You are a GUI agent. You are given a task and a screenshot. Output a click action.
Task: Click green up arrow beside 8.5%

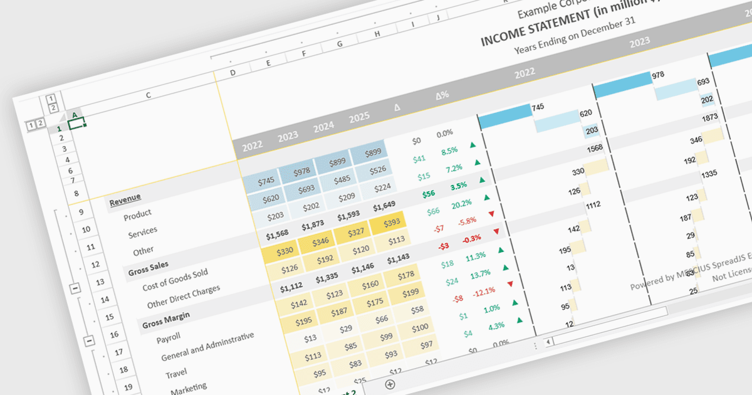click(472, 145)
